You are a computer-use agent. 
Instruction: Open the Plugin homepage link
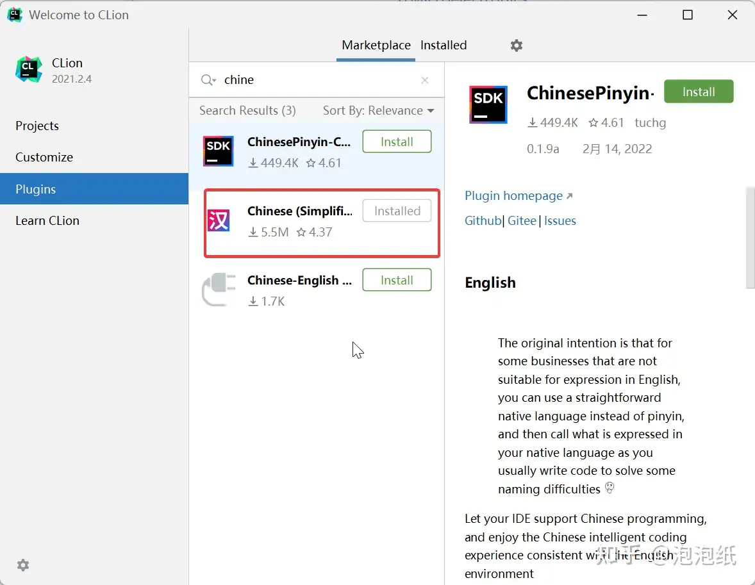pos(519,196)
